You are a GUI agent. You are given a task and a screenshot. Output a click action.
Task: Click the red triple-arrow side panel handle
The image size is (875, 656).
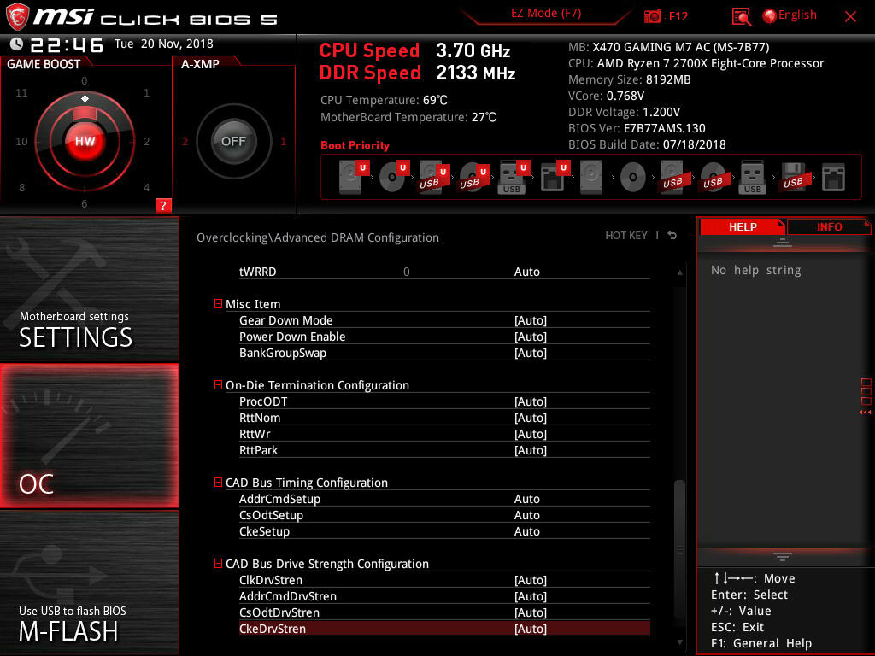[x=865, y=413]
